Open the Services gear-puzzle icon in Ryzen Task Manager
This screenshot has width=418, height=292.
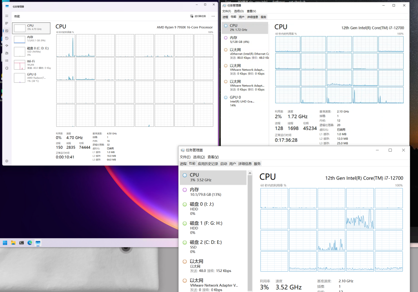[7, 68]
